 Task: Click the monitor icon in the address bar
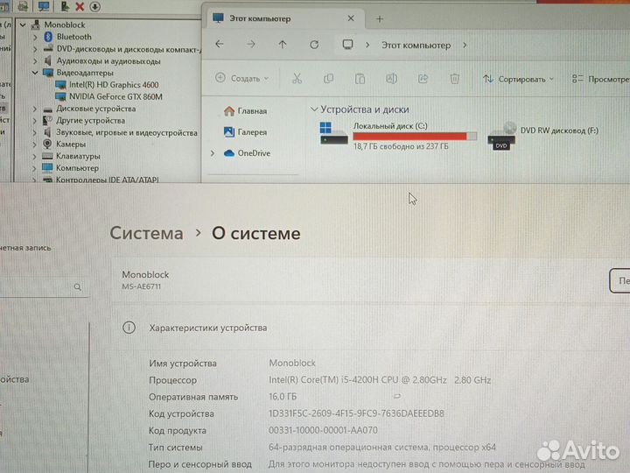coord(347,45)
